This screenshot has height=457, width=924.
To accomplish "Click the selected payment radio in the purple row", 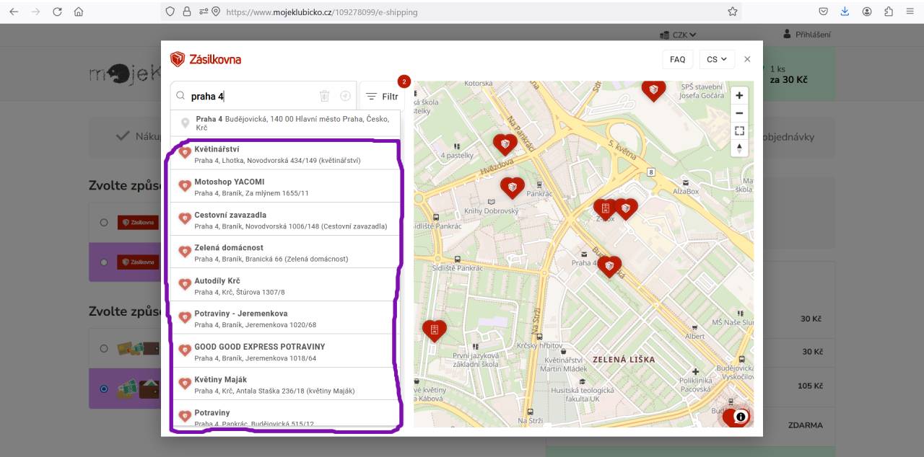I will [x=104, y=389].
